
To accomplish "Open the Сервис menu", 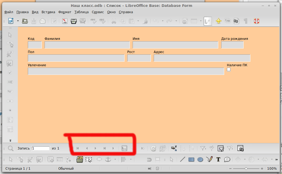I will [98, 12].
